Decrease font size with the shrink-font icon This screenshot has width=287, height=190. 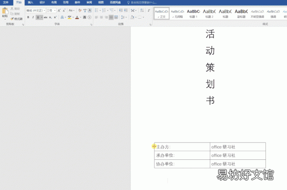coord(64,11)
